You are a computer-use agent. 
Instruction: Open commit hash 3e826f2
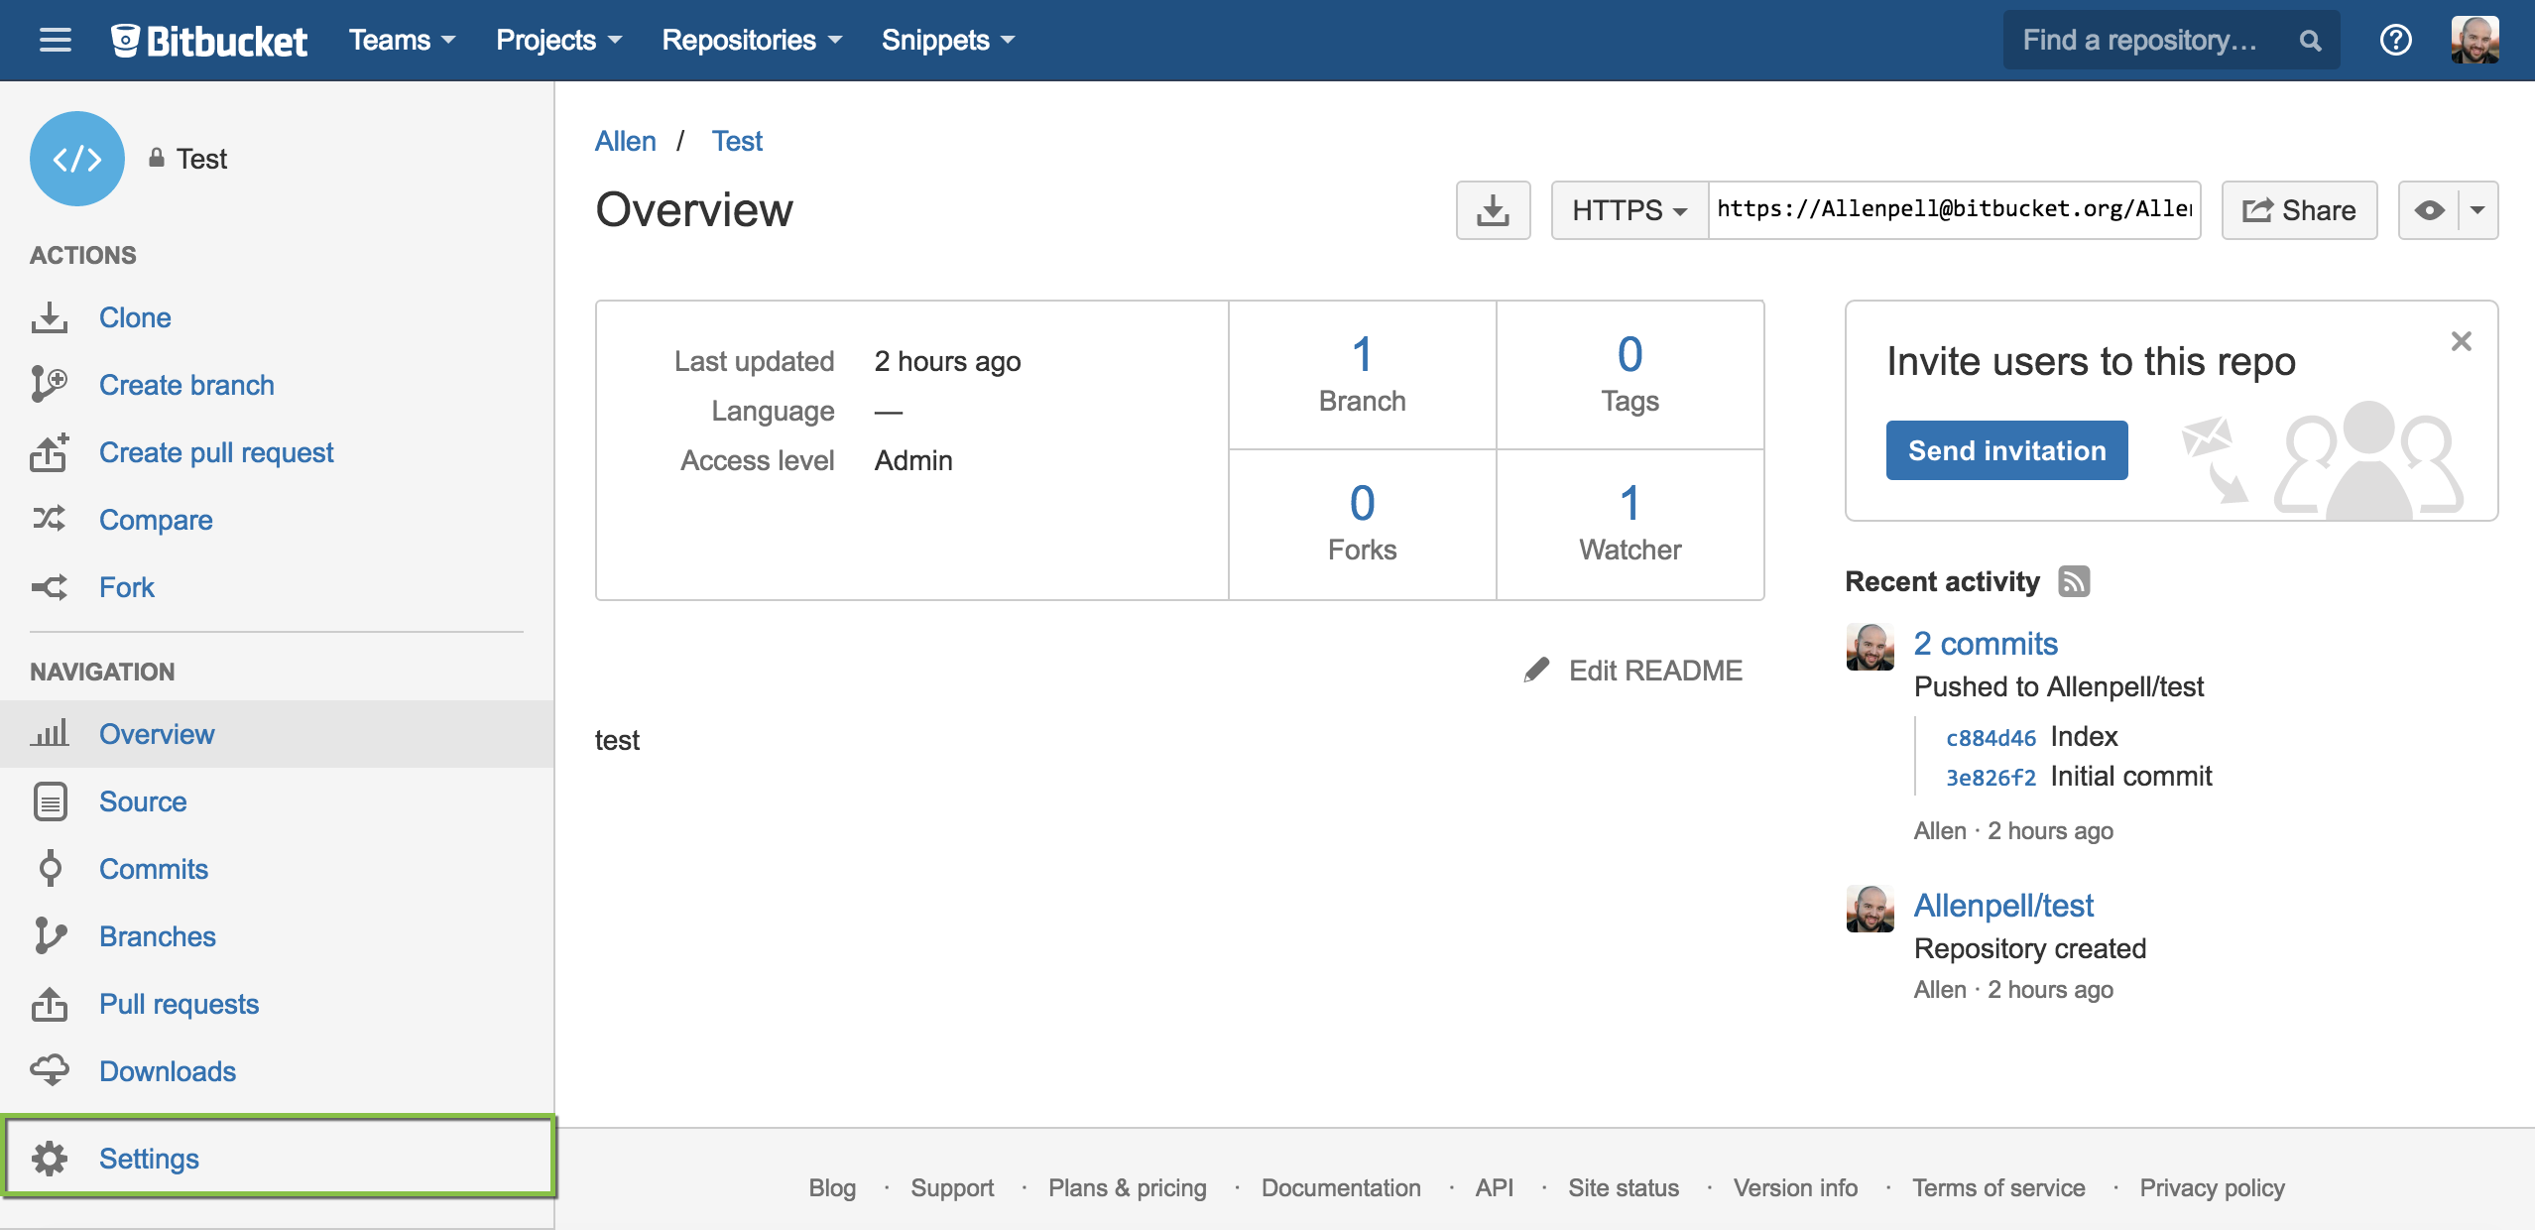(x=1991, y=778)
